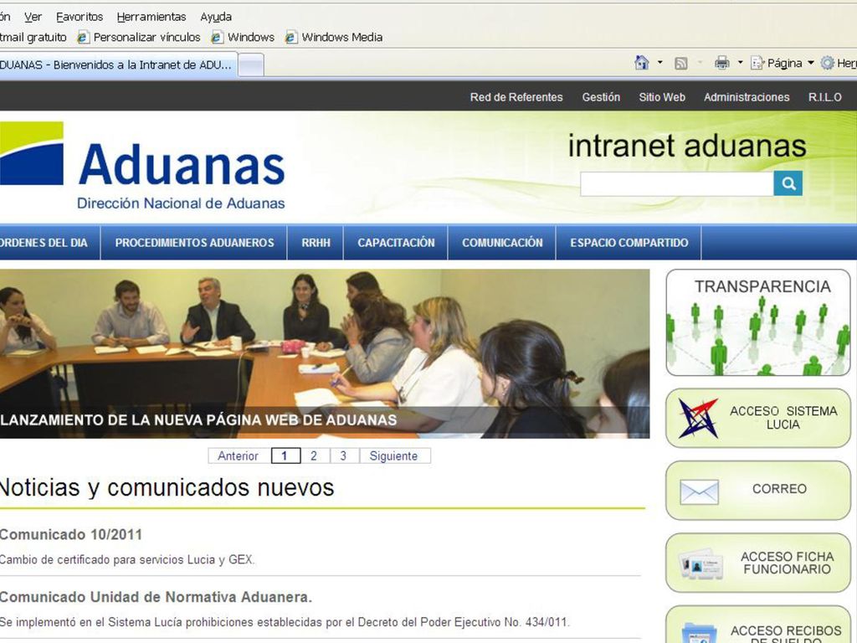Select the ADUANAS Intranet browser tab
857x643 pixels.
pyautogui.click(x=119, y=65)
